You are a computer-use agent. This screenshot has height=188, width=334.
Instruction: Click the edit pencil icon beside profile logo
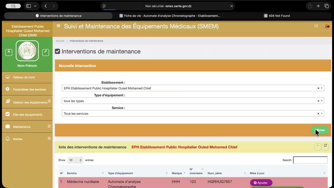click(46, 52)
